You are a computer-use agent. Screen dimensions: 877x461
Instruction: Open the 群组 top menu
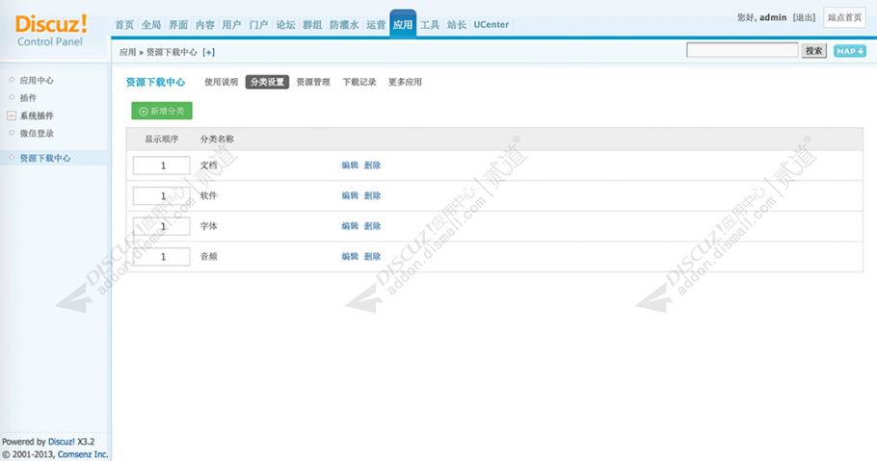point(312,25)
